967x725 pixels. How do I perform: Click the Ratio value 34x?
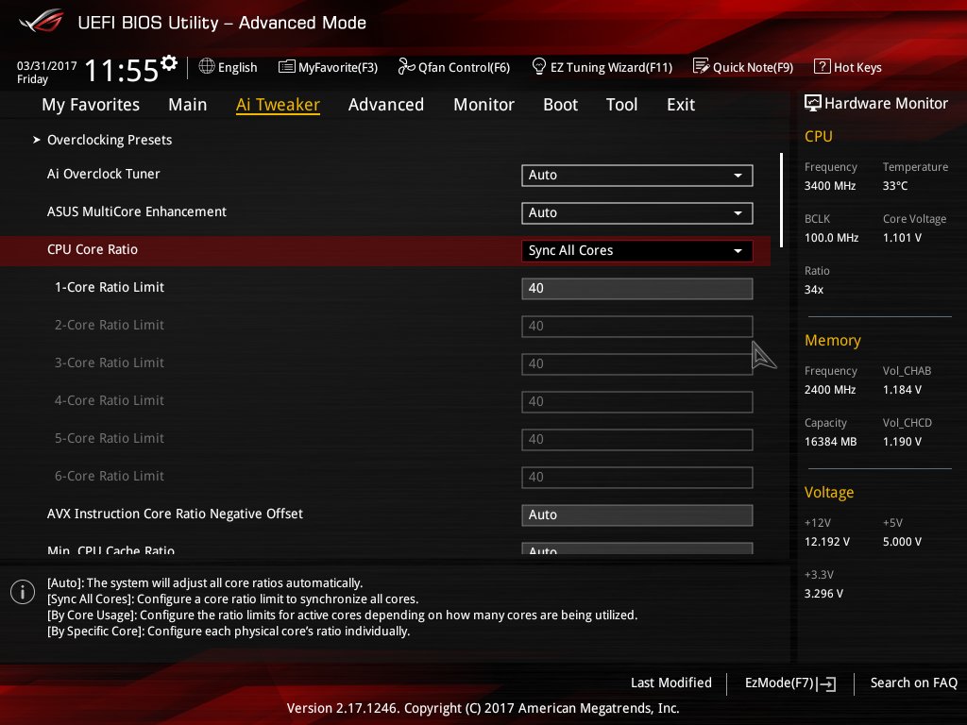(x=813, y=290)
